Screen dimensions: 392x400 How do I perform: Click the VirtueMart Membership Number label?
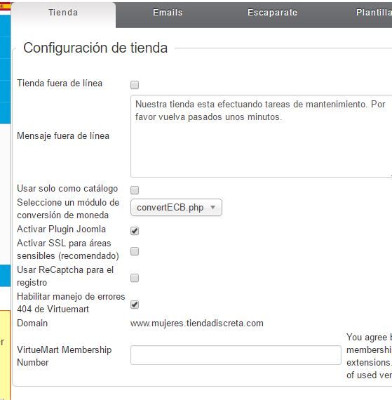[65, 356]
